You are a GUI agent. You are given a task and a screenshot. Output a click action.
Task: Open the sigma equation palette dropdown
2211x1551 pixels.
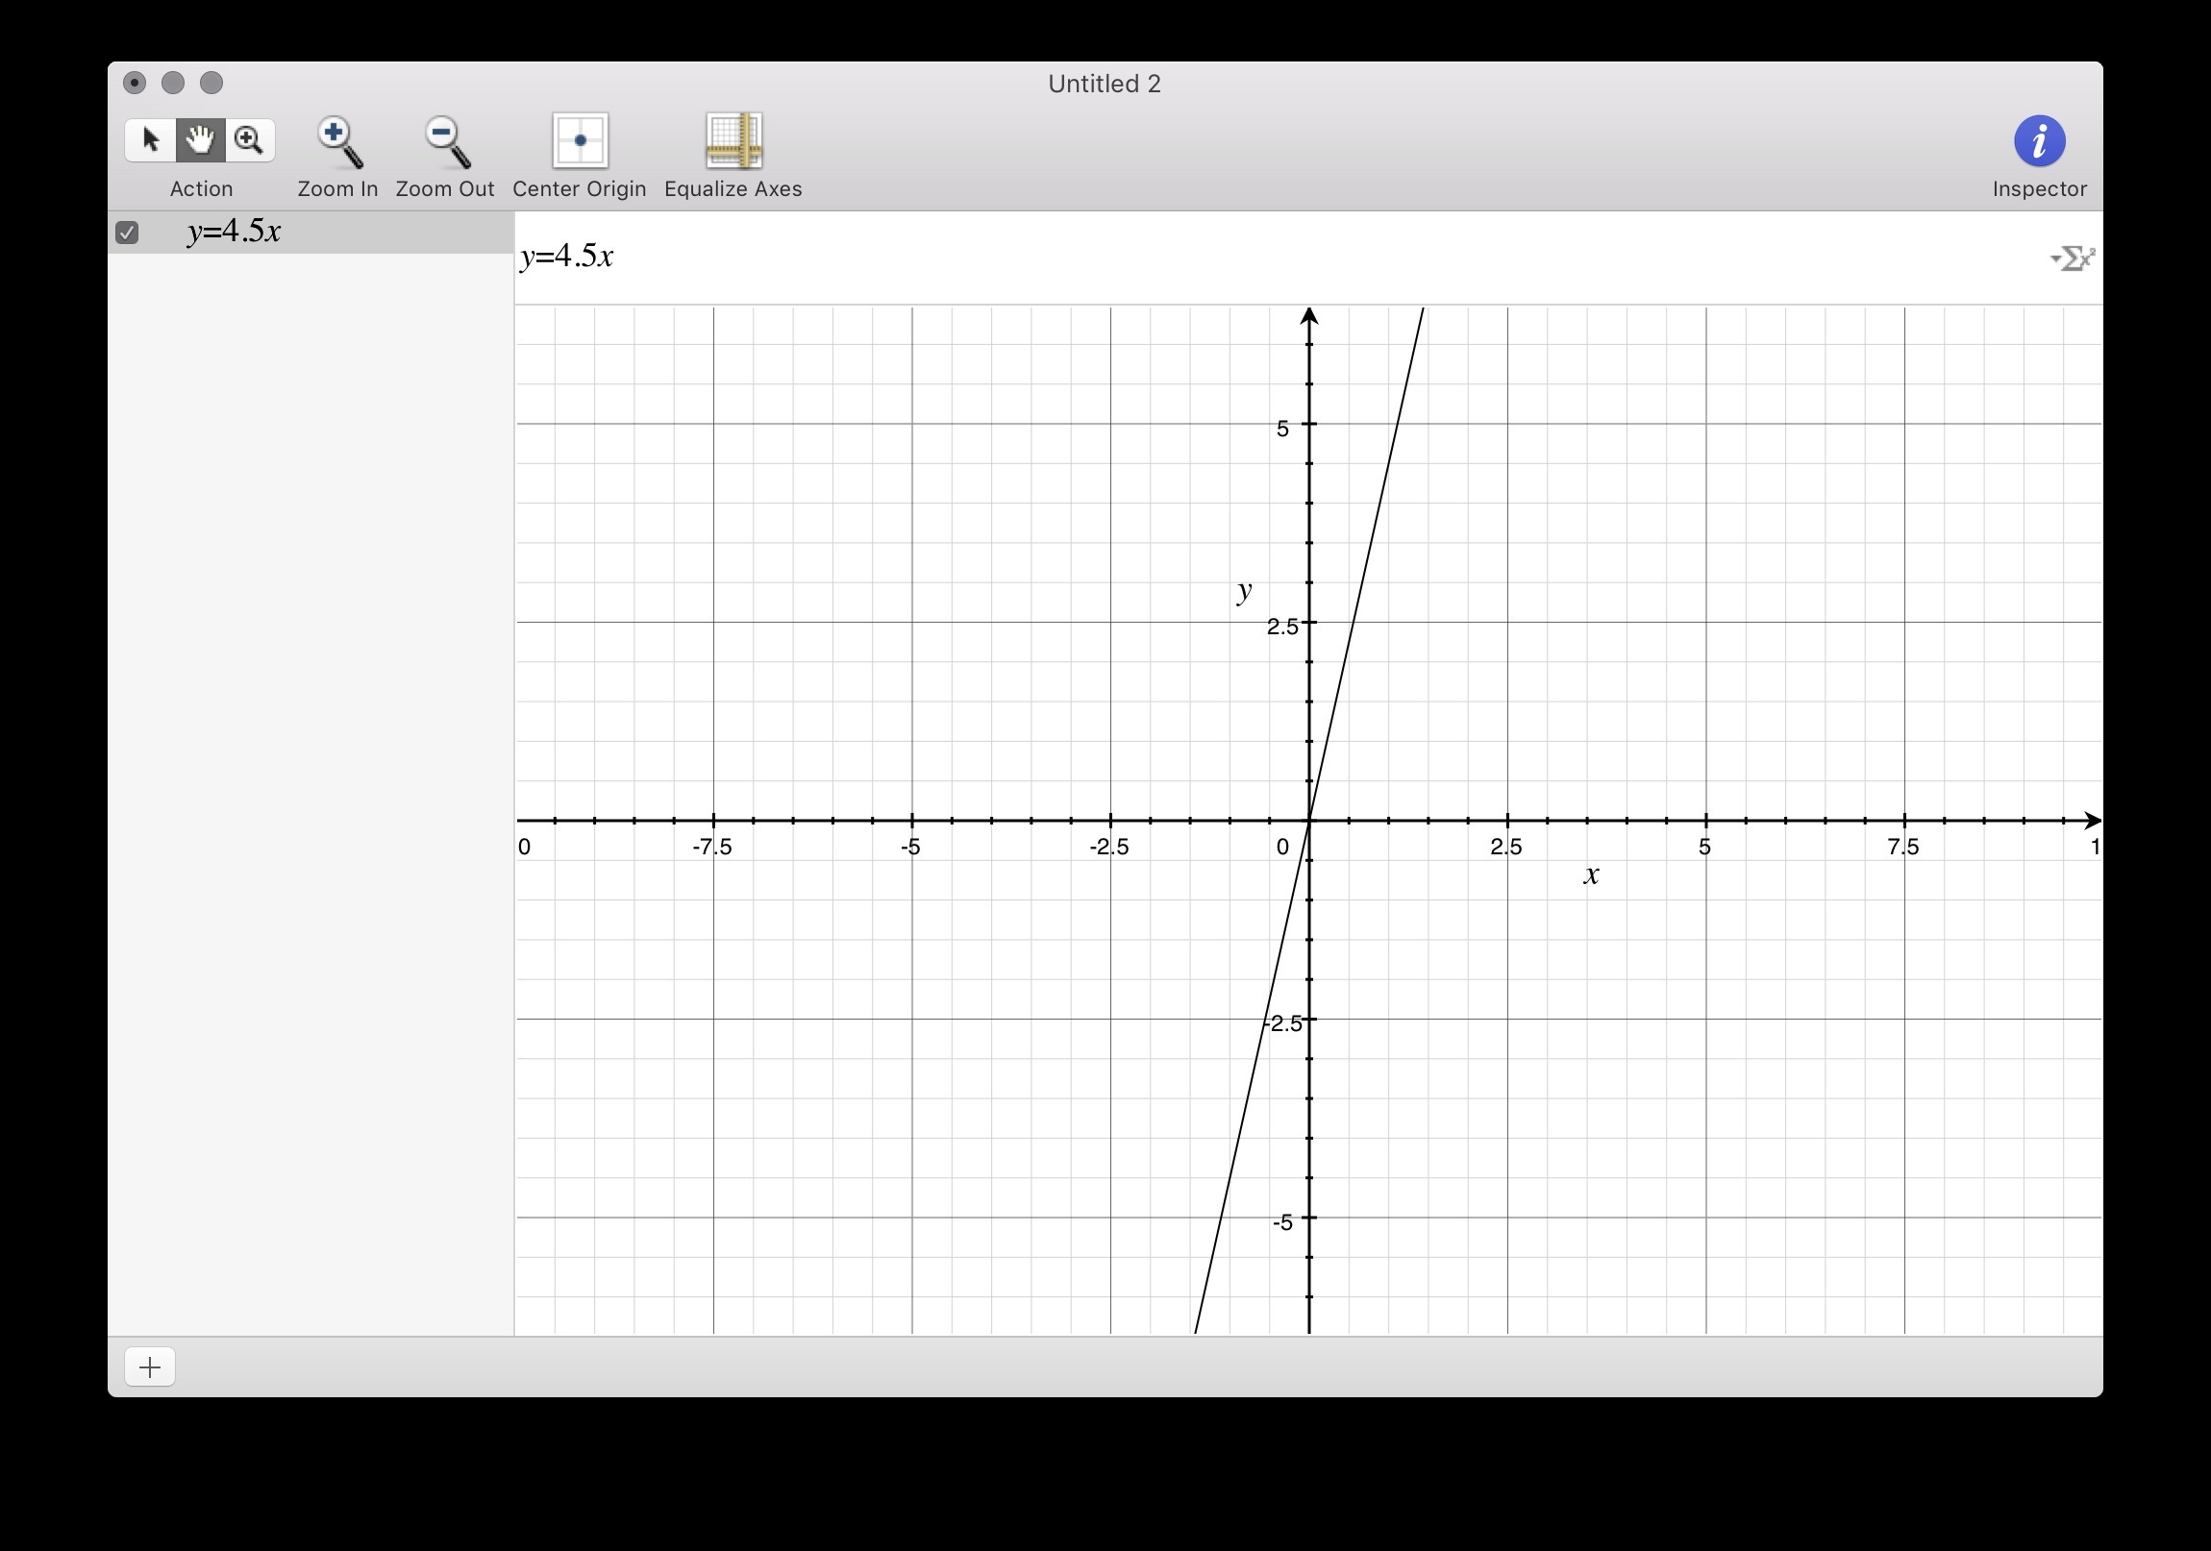coord(2073,258)
